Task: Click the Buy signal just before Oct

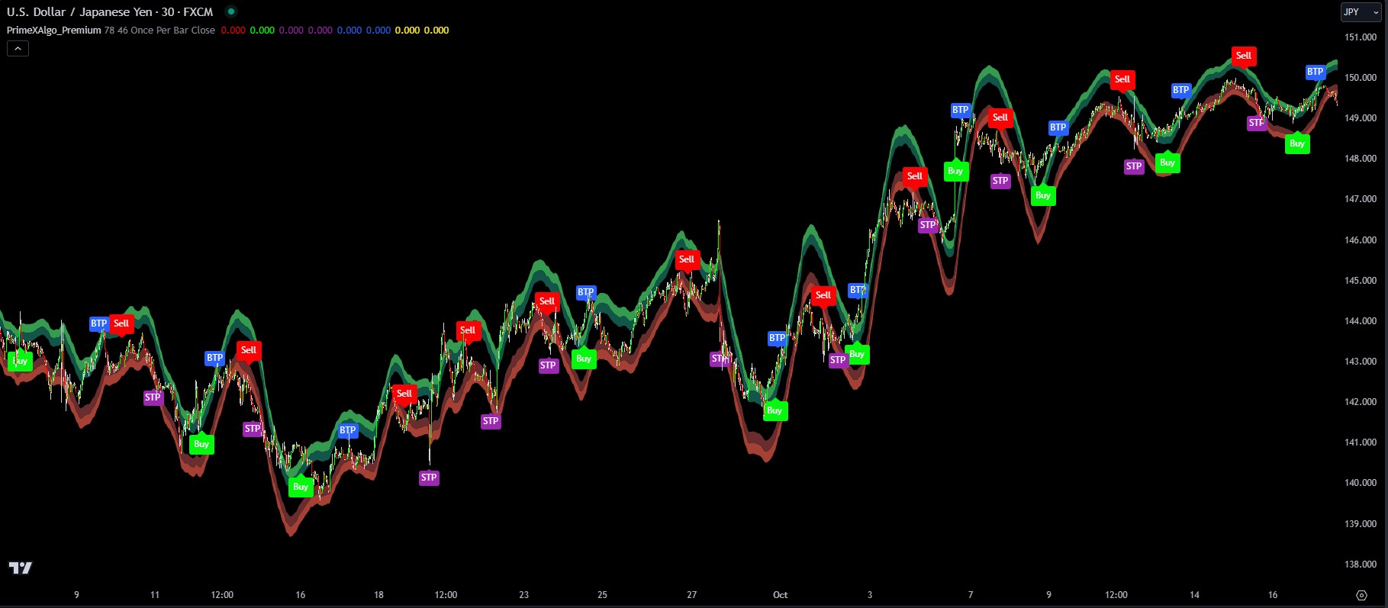Action: (775, 410)
